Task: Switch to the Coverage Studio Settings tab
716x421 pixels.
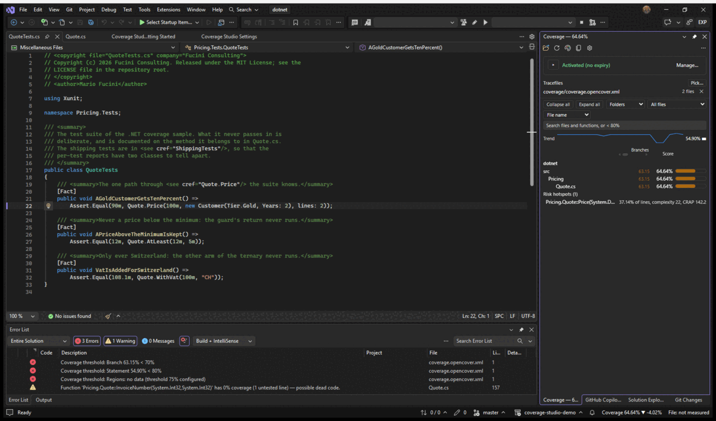Action: [x=229, y=36]
